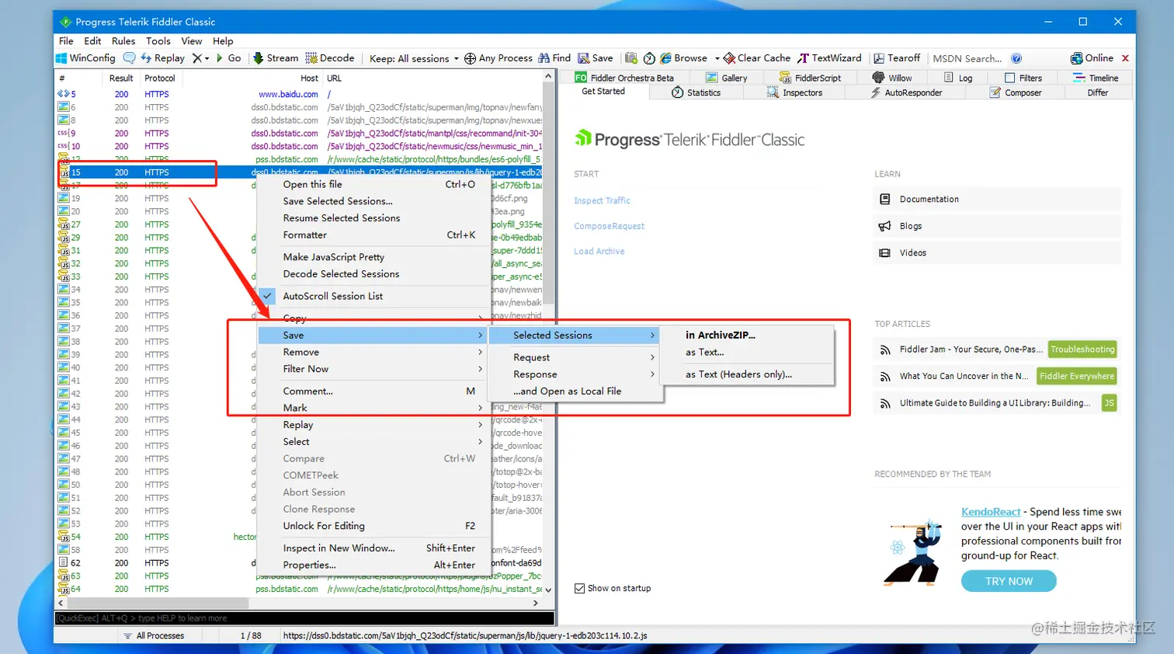Click the session list vertical scrollbar
This screenshot has height=654, width=1174.
pos(548,191)
